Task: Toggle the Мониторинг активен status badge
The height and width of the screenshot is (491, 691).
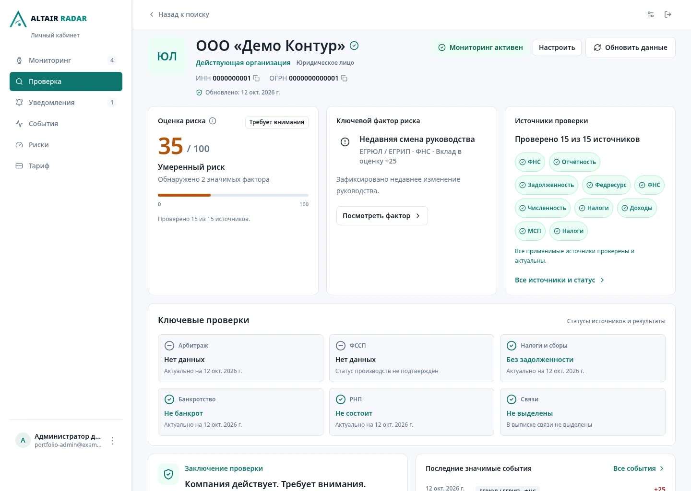Action: tap(480, 47)
